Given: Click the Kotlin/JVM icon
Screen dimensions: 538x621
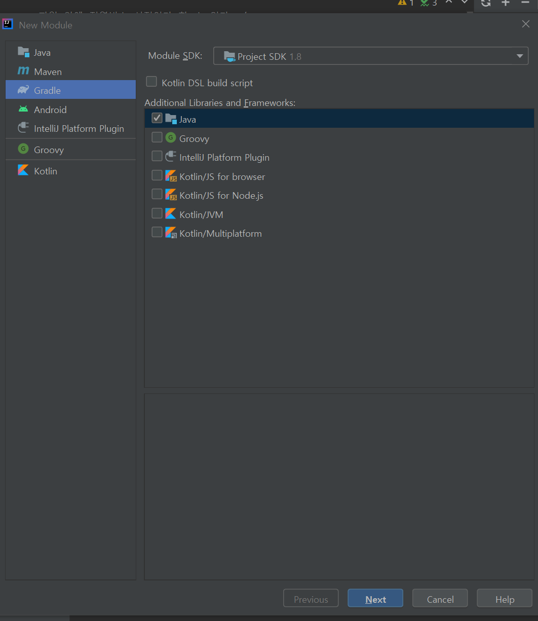Looking at the screenshot, I should pos(171,213).
